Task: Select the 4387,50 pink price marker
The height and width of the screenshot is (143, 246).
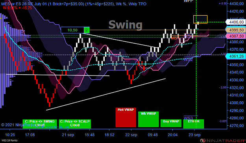Action: point(236,36)
